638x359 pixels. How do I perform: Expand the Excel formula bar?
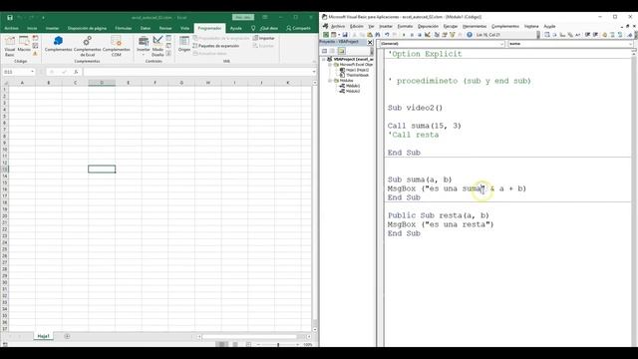point(314,72)
